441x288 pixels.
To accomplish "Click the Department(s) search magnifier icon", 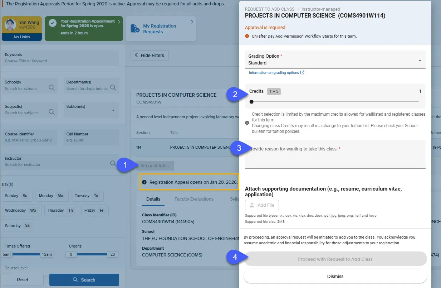I will pos(113,87).
